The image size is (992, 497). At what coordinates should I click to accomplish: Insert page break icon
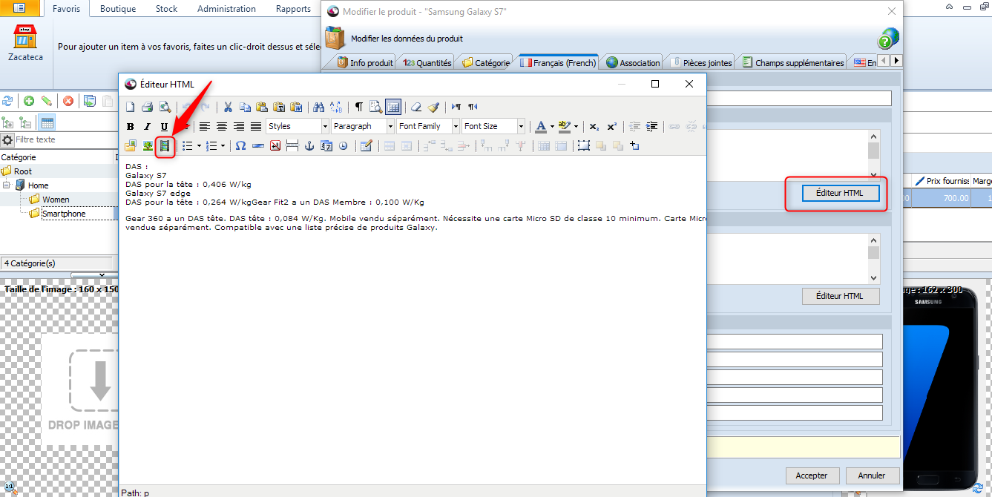click(292, 146)
